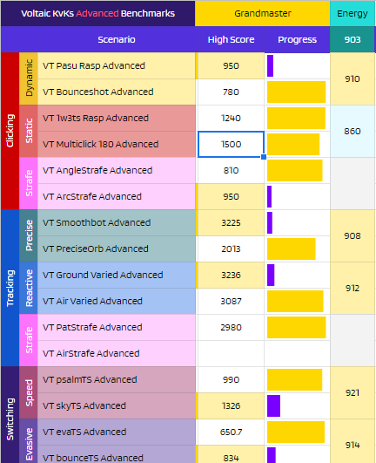This screenshot has height=463, width=376.
Task: Select the skyTS high score 1326
Action: [x=231, y=405]
